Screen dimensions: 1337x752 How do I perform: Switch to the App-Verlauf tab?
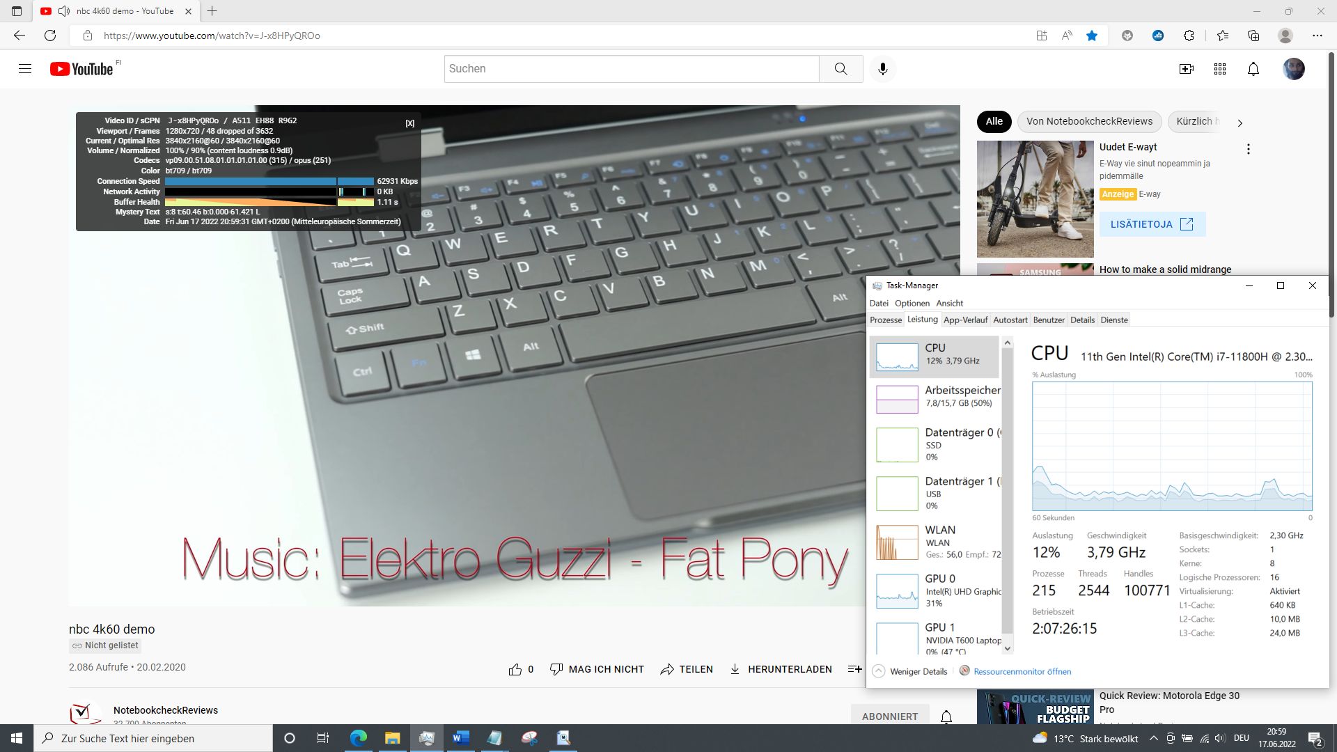pos(965,320)
